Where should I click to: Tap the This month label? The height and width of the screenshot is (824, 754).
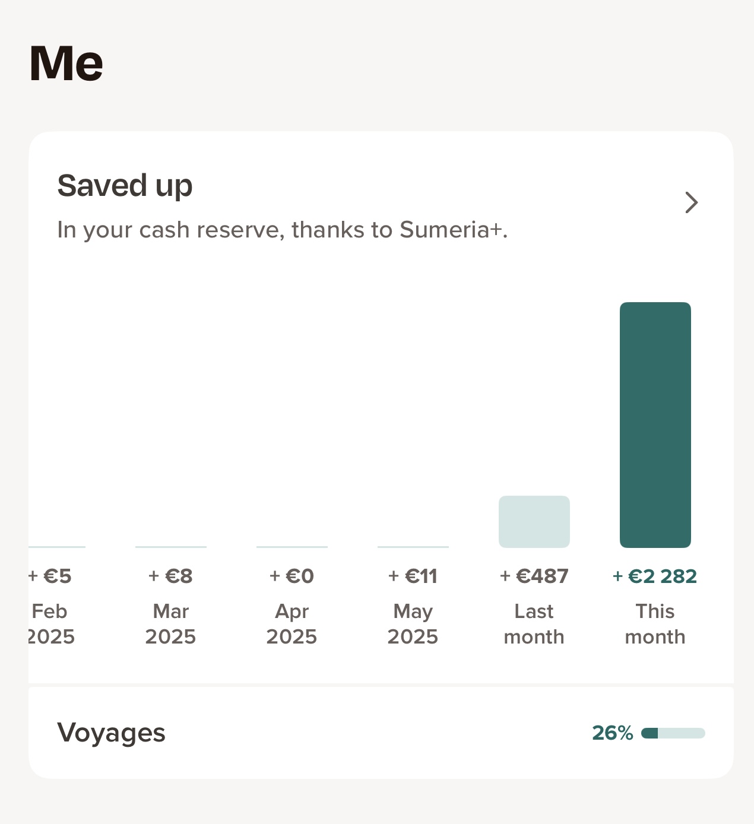(x=655, y=624)
